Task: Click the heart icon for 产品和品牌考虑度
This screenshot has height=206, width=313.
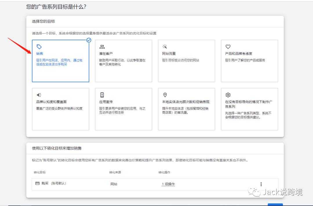Action: pyautogui.click(x=228, y=47)
